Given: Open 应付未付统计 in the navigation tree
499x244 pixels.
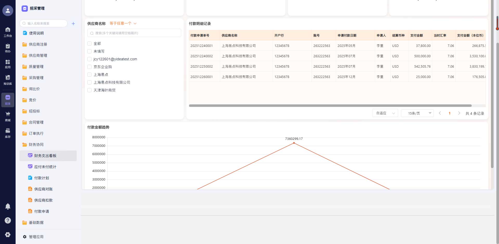Looking at the screenshot, I should (45, 167).
